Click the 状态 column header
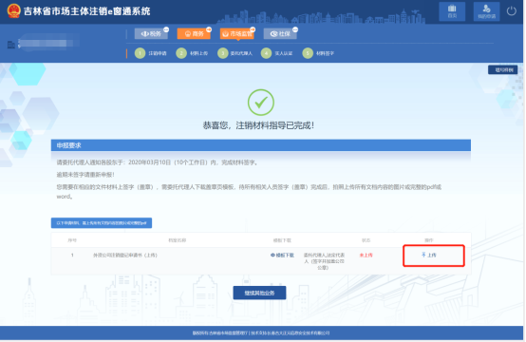526x342 pixels. 366,240
